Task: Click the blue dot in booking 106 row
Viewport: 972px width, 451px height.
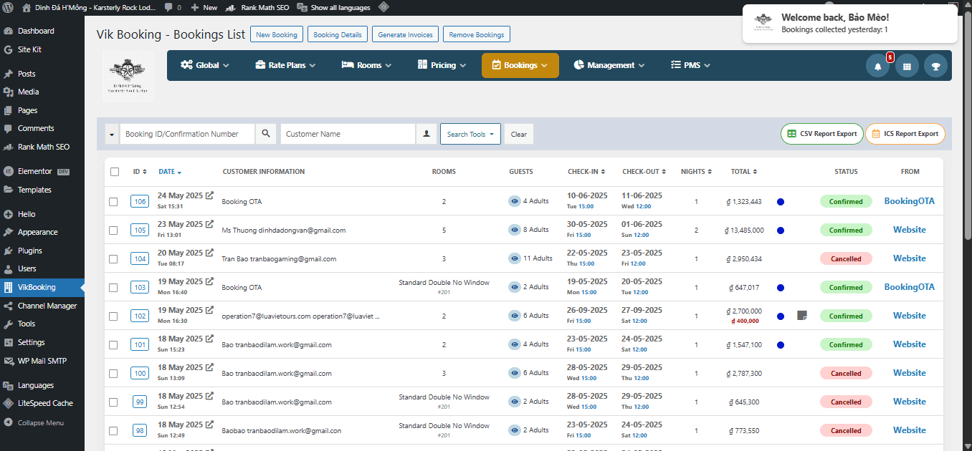Action: coord(781,202)
